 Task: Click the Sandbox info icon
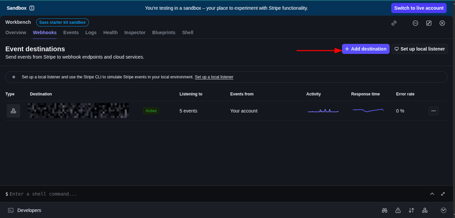coord(32,8)
